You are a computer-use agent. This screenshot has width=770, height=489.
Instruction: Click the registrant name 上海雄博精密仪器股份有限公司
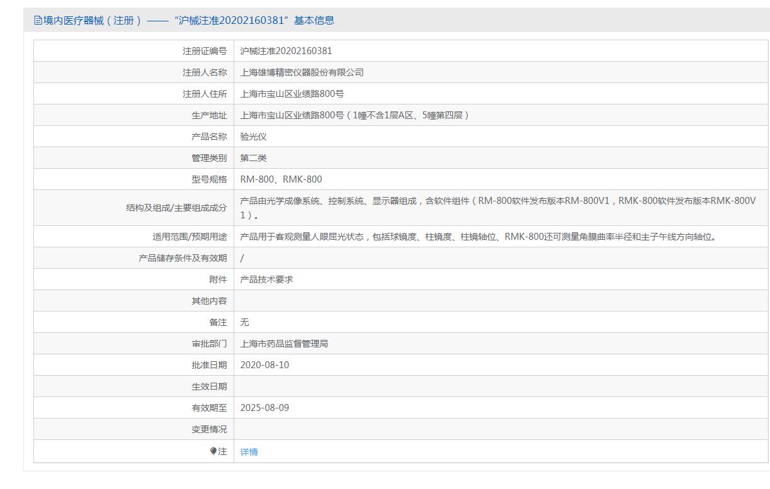pyautogui.click(x=302, y=72)
